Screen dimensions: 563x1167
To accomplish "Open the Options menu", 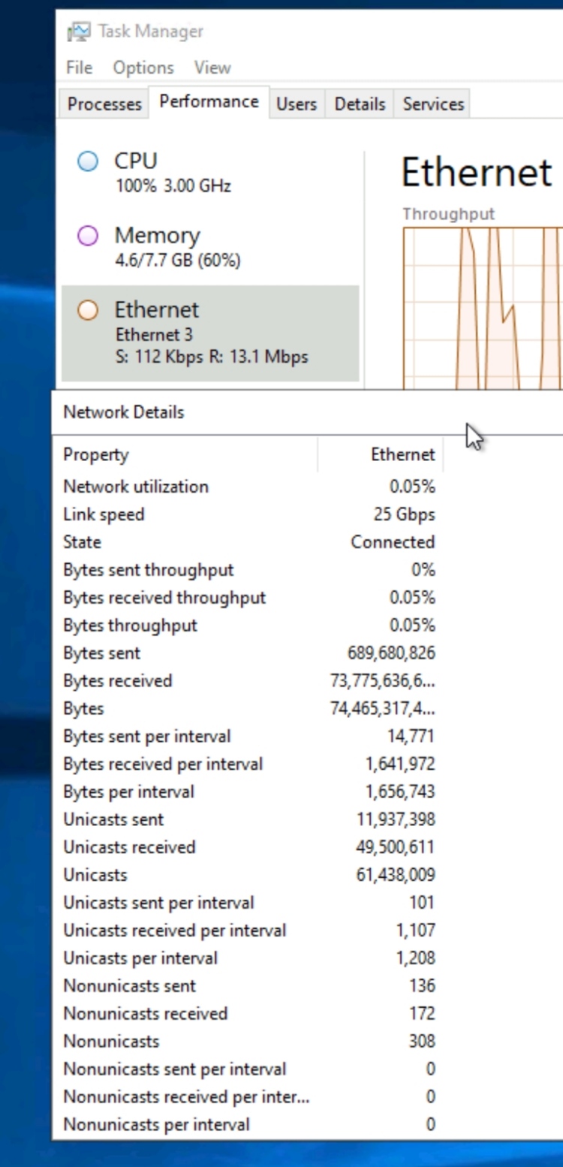I will pos(143,68).
